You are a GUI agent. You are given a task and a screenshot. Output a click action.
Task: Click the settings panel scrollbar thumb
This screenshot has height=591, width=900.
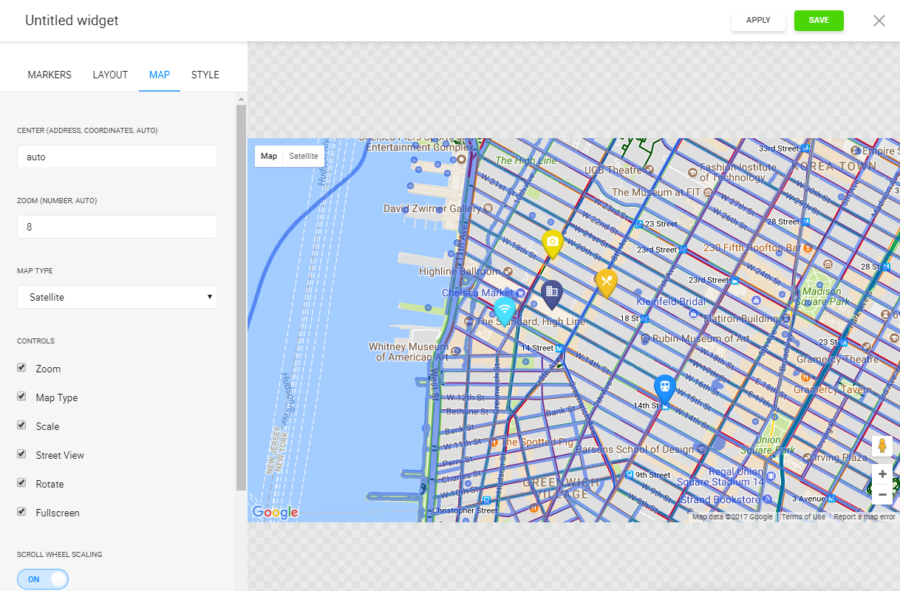click(241, 297)
